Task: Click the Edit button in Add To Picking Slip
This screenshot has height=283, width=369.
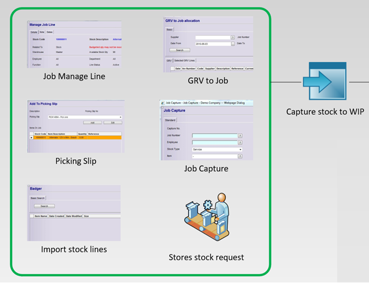Action: pyautogui.click(x=112, y=122)
